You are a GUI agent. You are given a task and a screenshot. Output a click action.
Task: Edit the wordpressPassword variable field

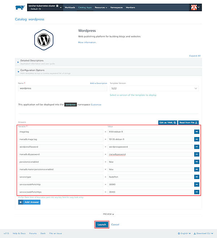click(61, 147)
